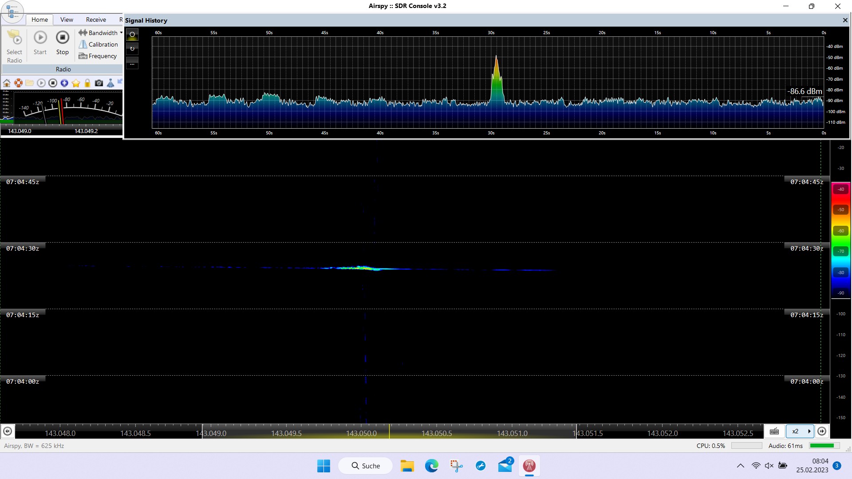Open the Frequency entry option
Viewport: 852px width, 479px height.
(98, 56)
